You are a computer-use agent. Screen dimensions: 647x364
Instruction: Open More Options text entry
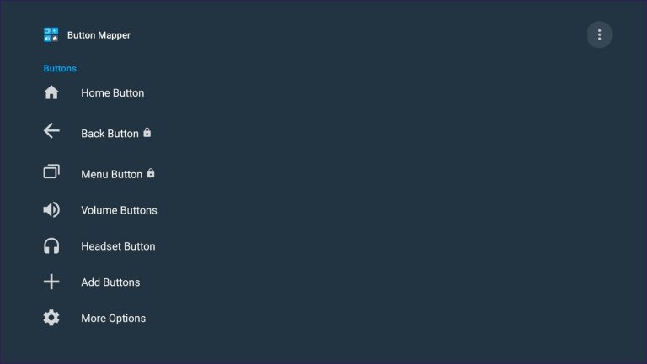click(x=113, y=319)
